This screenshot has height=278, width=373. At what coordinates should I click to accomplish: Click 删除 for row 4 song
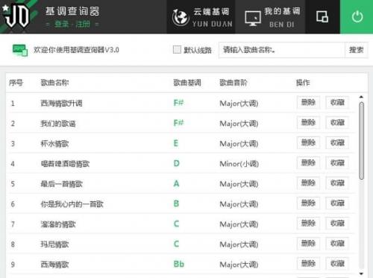pyautogui.click(x=308, y=162)
